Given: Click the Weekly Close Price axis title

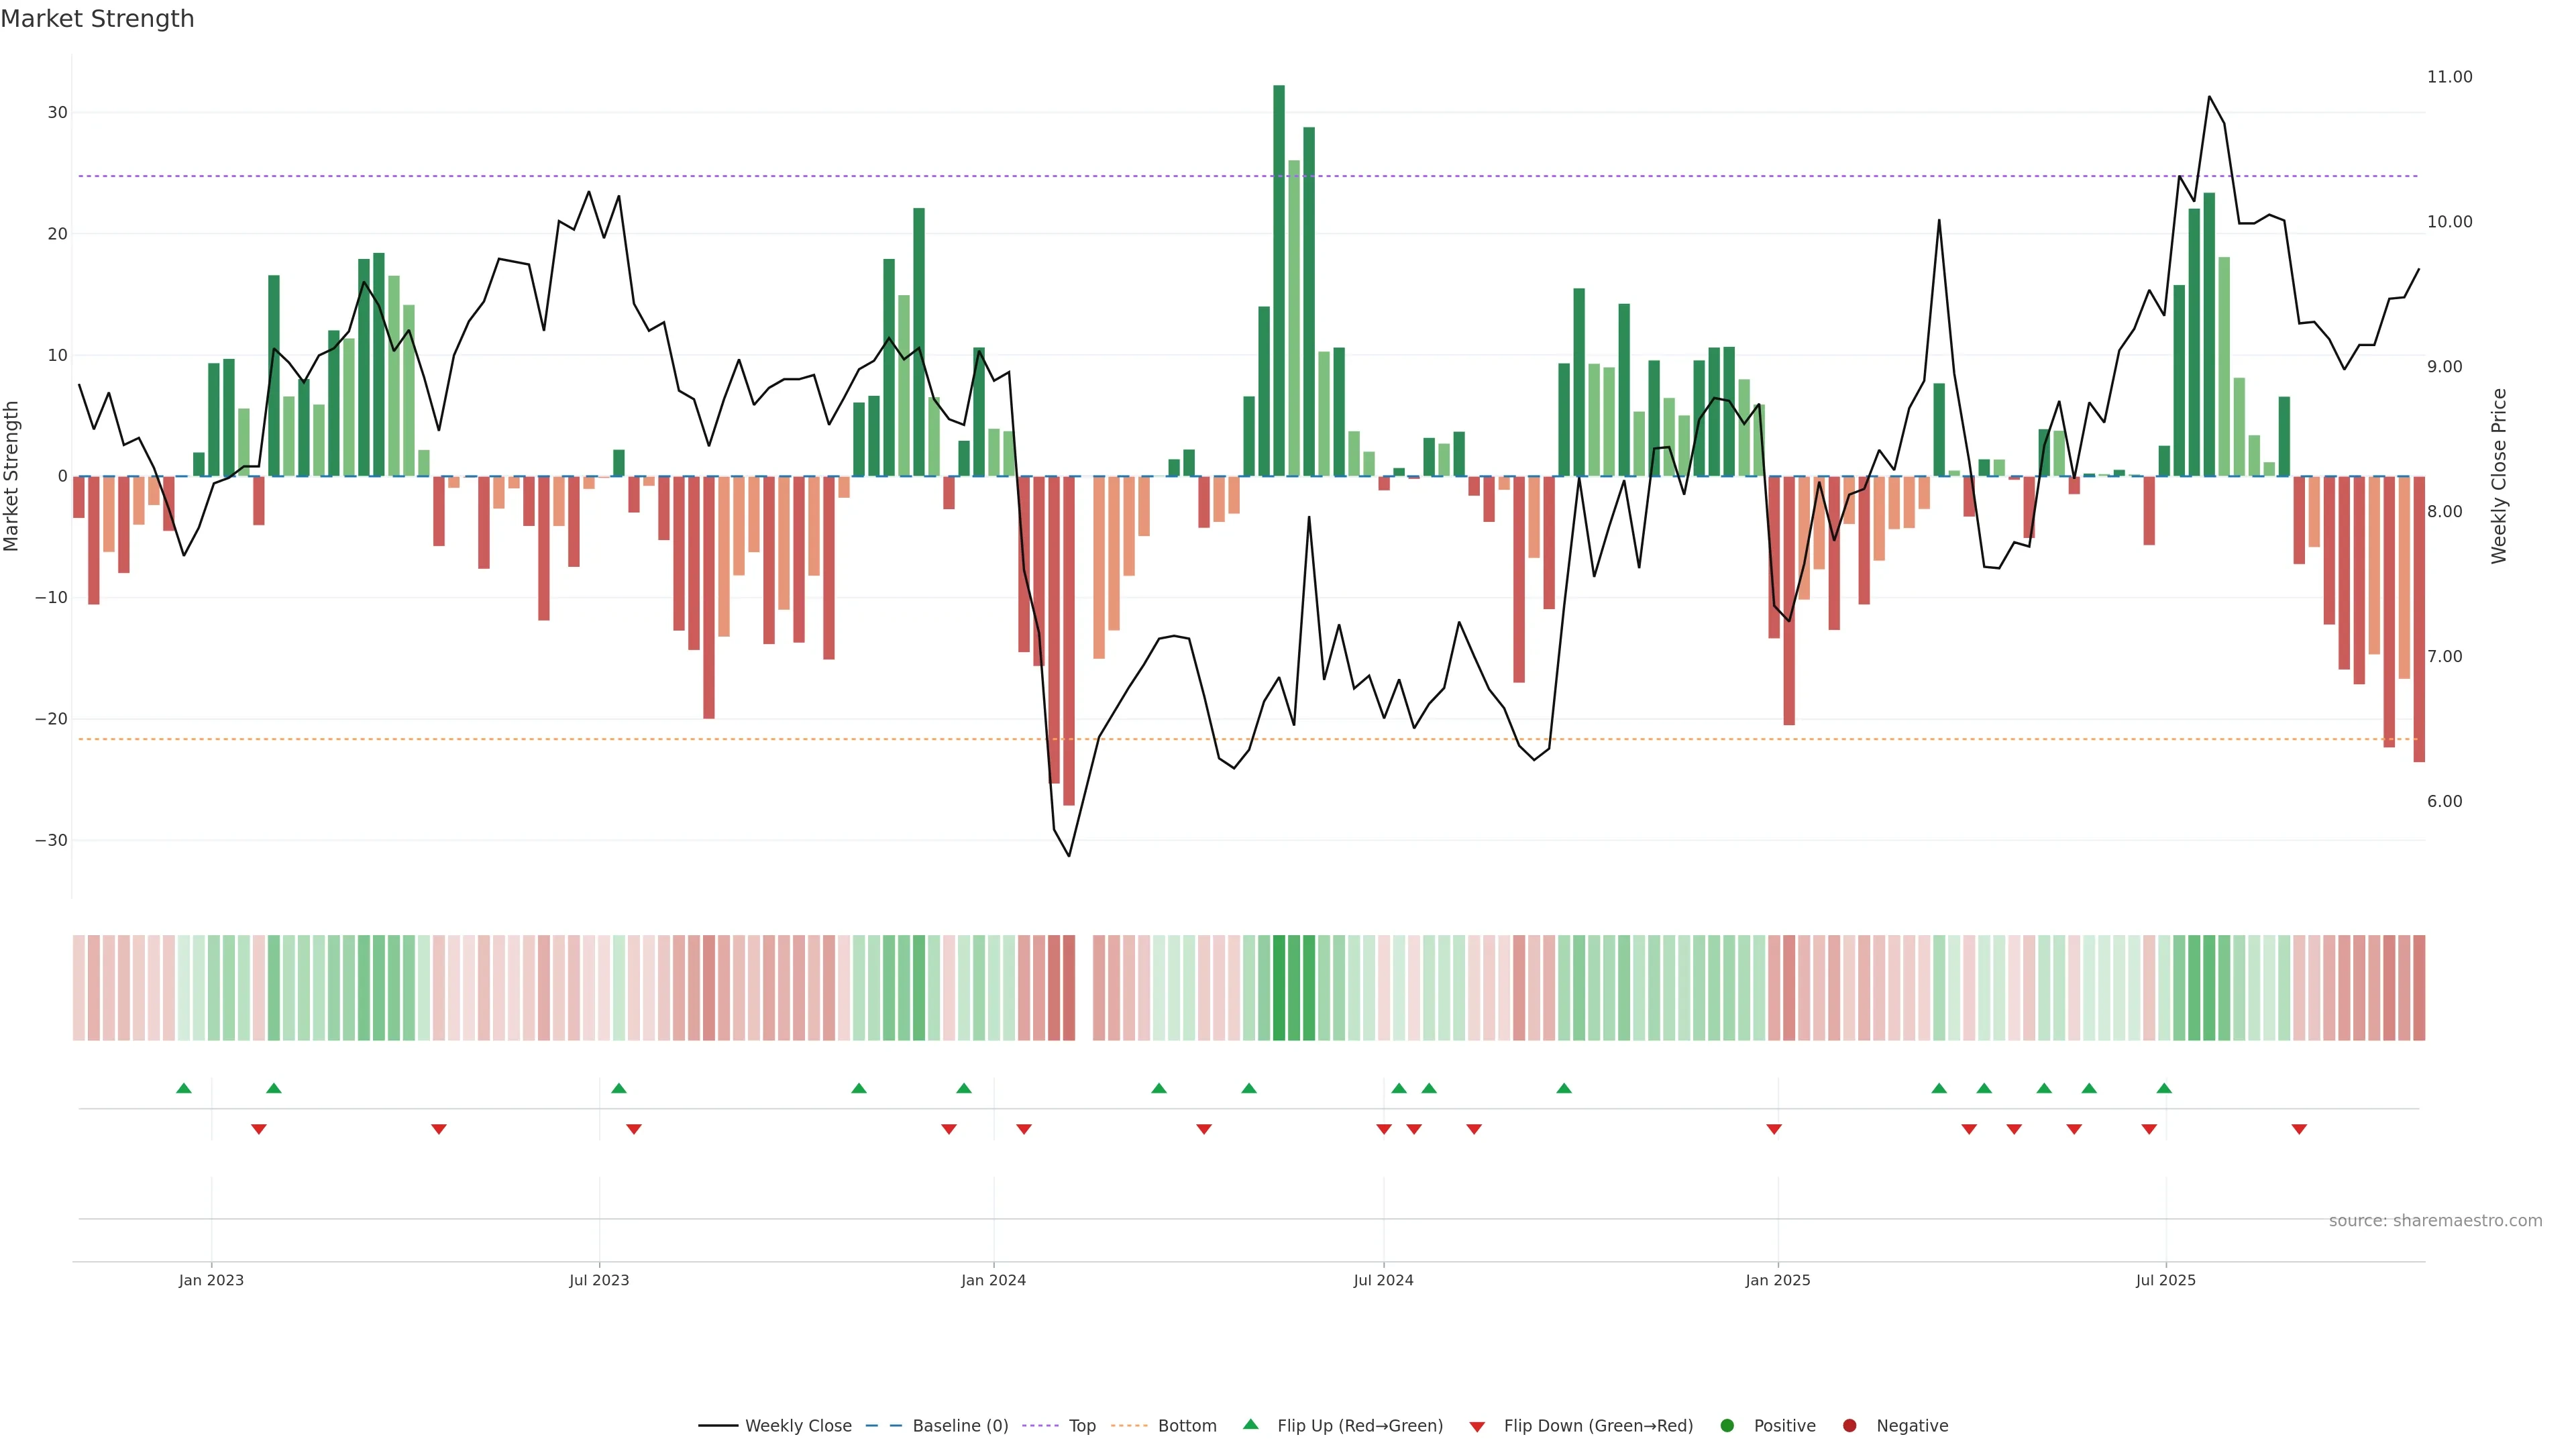Looking at the screenshot, I should pyautogui.click(x=2499, y=476).
